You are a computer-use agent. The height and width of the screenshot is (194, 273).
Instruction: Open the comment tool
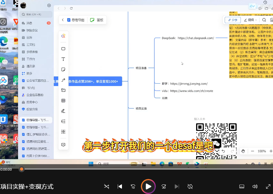pyautogui.click(x=63, y=145)
